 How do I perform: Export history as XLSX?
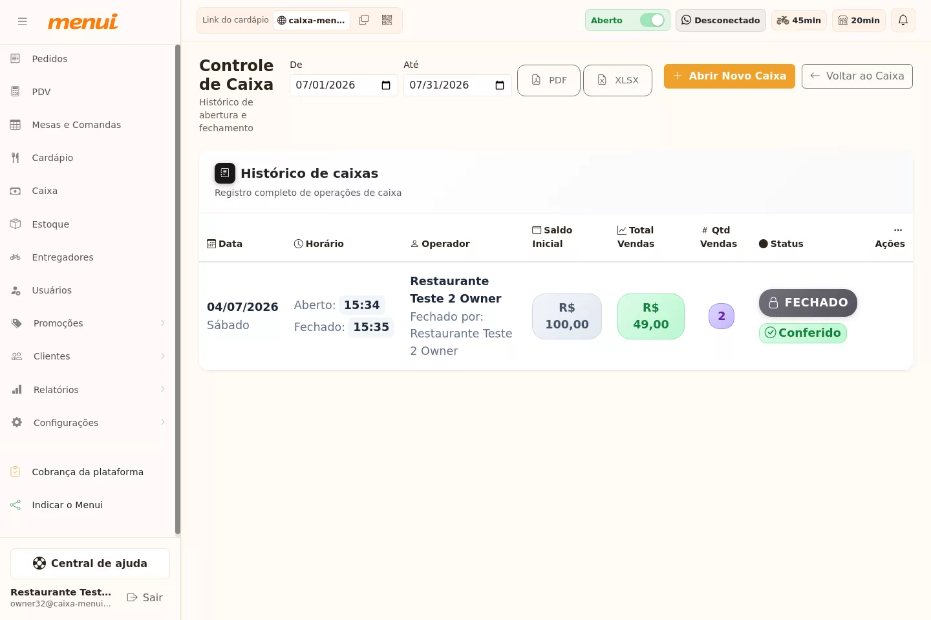[617, 80]
